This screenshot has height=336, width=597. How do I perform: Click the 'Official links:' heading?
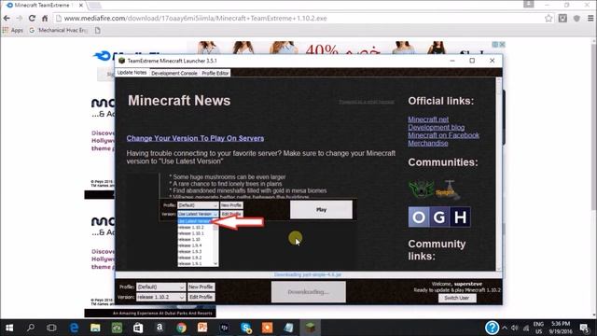click(x=441, y=101)
